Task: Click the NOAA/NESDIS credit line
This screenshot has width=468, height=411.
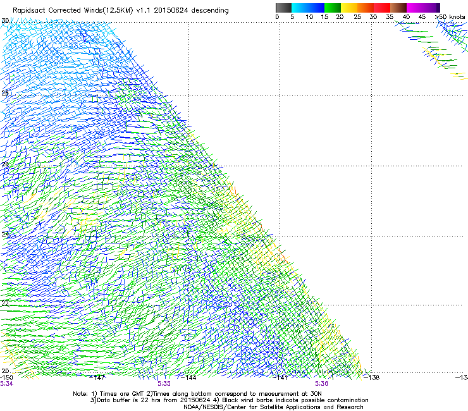Action: click(273, 407)
